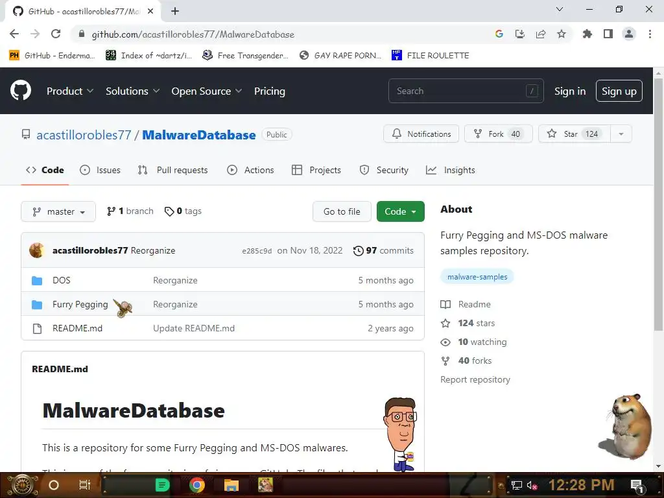Viewport: 664px width, 498px height.
Task: Focus the GitHub Search field
Action: tap(466, 91)
